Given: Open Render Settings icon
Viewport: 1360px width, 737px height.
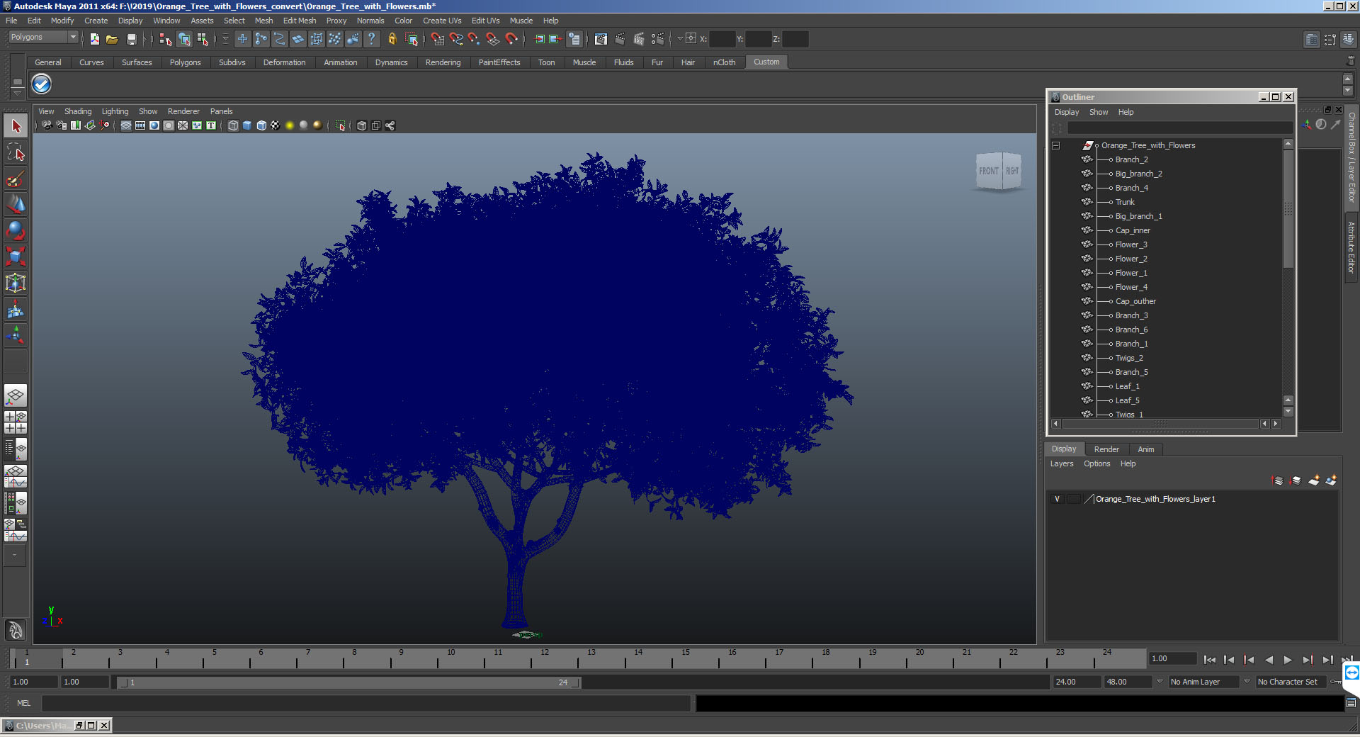Looking at the screenshot, I should pos(657,39).
